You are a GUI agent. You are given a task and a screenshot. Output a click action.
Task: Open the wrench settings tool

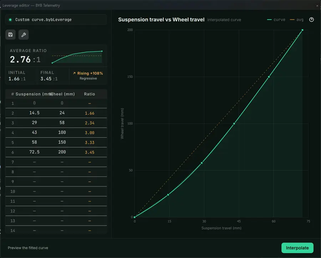(x=24, y=35)
